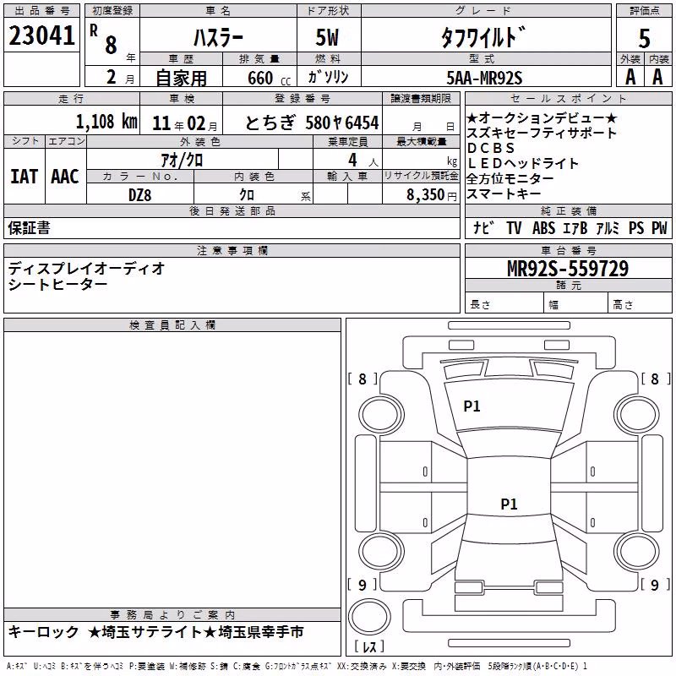Click front-left tire circle in diagram
Viewport: 676px width, 676px height.
coord(381,415)
